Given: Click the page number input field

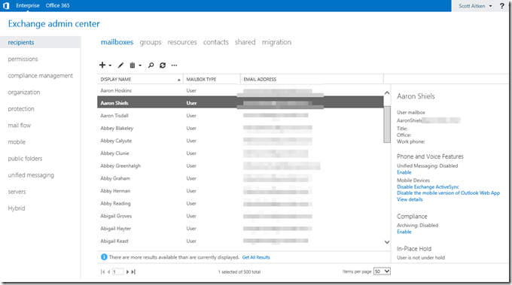Looking at the screenshot, I should click(118, 271).
